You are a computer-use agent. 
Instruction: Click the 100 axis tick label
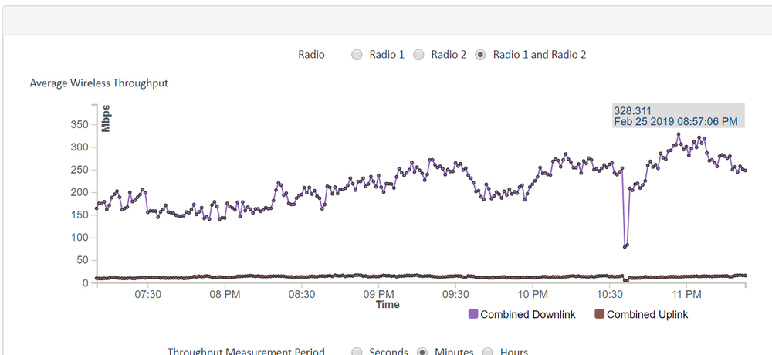tap(80, 238)
